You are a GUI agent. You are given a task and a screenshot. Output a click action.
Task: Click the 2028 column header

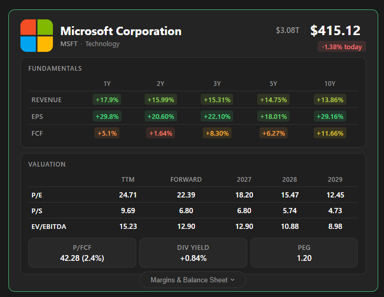290,180
